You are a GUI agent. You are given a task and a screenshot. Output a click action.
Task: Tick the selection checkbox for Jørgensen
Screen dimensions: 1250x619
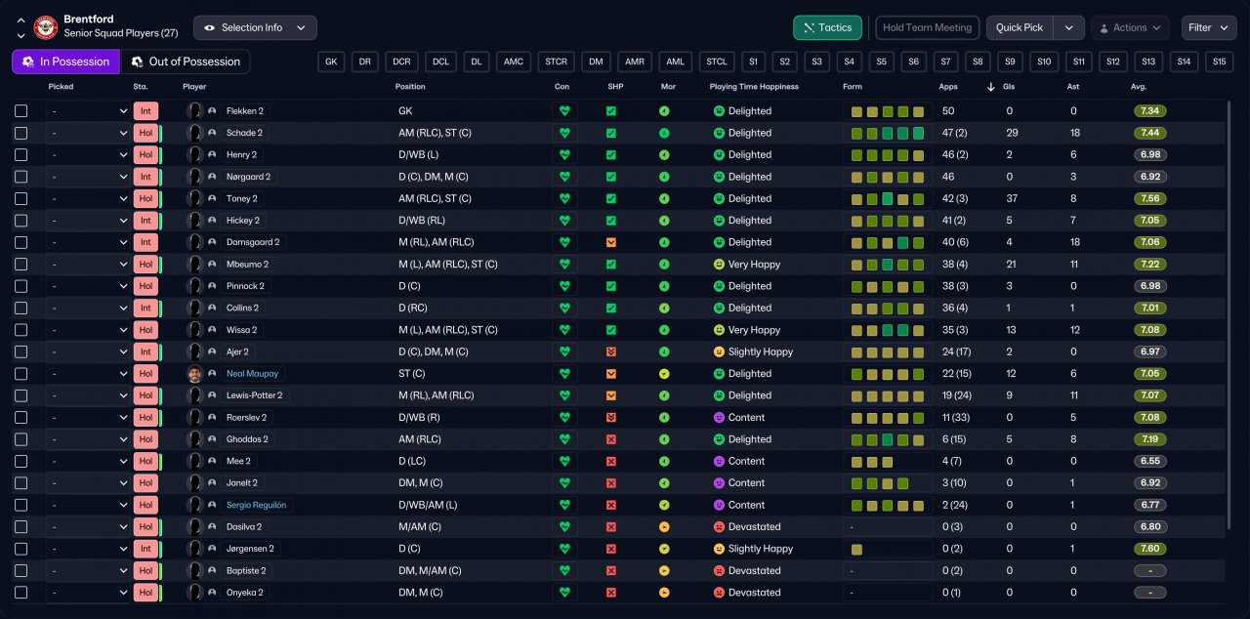pos(21,549)
